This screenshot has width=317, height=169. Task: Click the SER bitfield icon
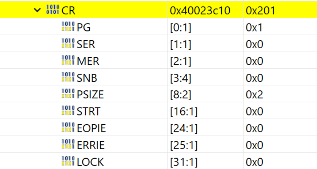[x=68, y=44]
